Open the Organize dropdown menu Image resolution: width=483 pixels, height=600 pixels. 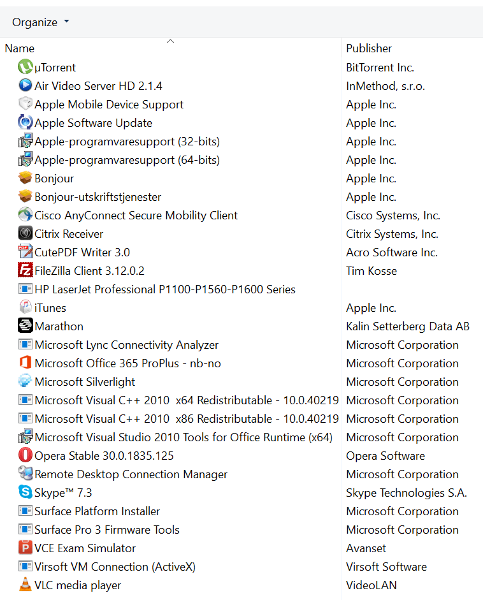click(41, 22)
